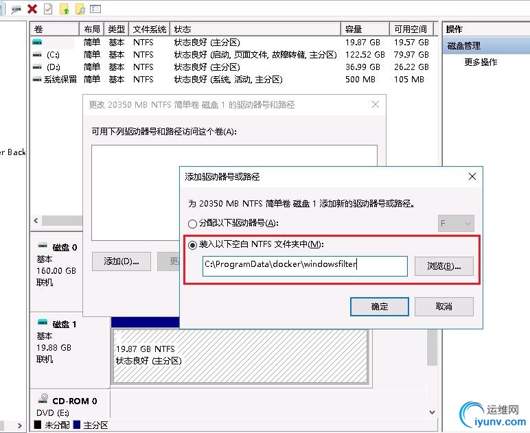Click the 500 MB capacity cell
530x433 pixels.
360,80
